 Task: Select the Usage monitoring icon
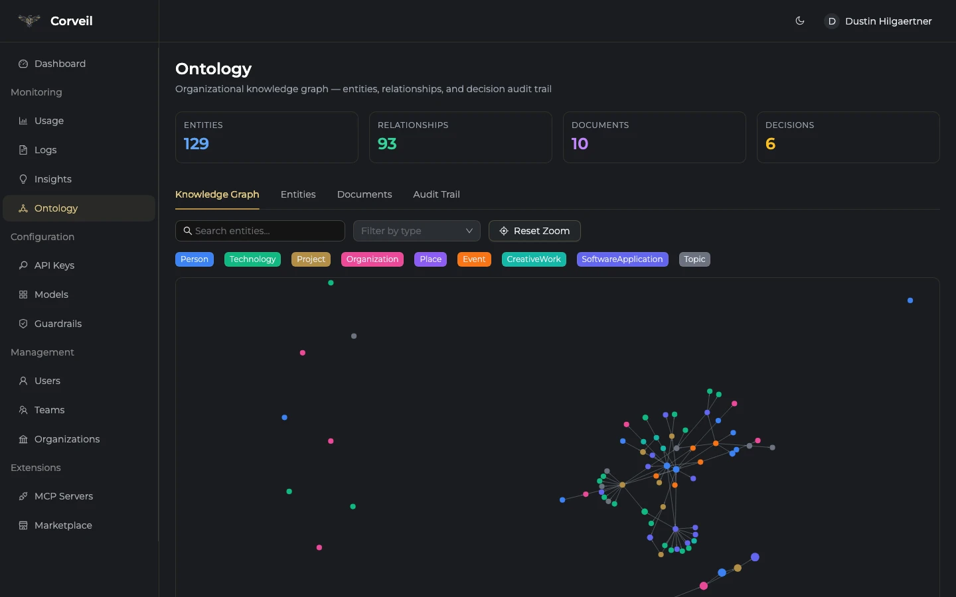click(23, 121)
